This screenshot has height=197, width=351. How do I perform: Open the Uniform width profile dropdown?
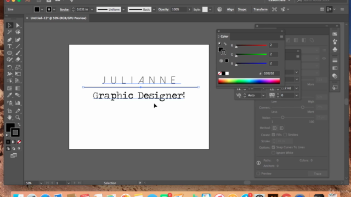(x=123, y=9)
